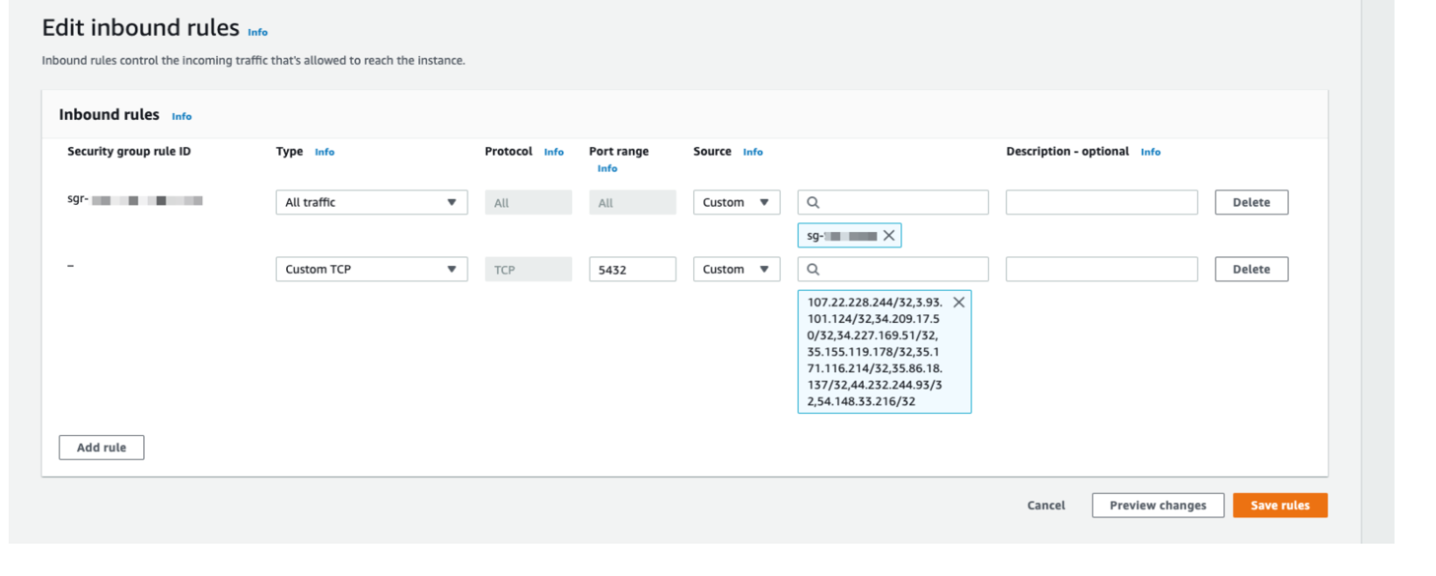
Task: Click the port range field showing 5432
Action: 632,269
